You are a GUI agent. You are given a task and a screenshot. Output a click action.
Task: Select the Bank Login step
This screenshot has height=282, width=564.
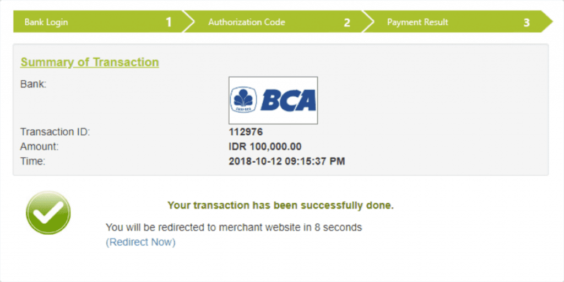click(x=99, y=22)
